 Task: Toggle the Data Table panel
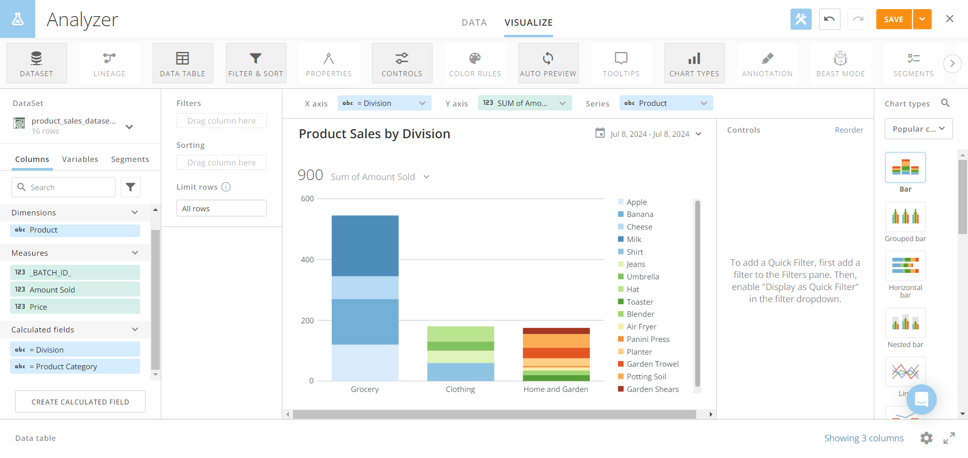click(x=183, y=63)
